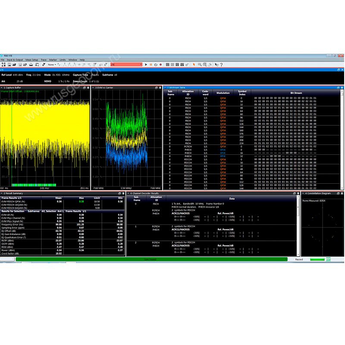Undock the Bitstream Table window
This screenshot has height=345, width=345.
pos(338,88)
